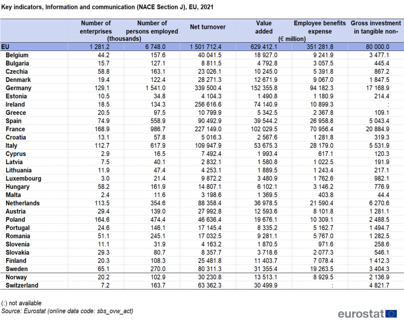Click the 'Czechia' row label
The height and width of the screenshot is (323, 404).
click(17, 72)
